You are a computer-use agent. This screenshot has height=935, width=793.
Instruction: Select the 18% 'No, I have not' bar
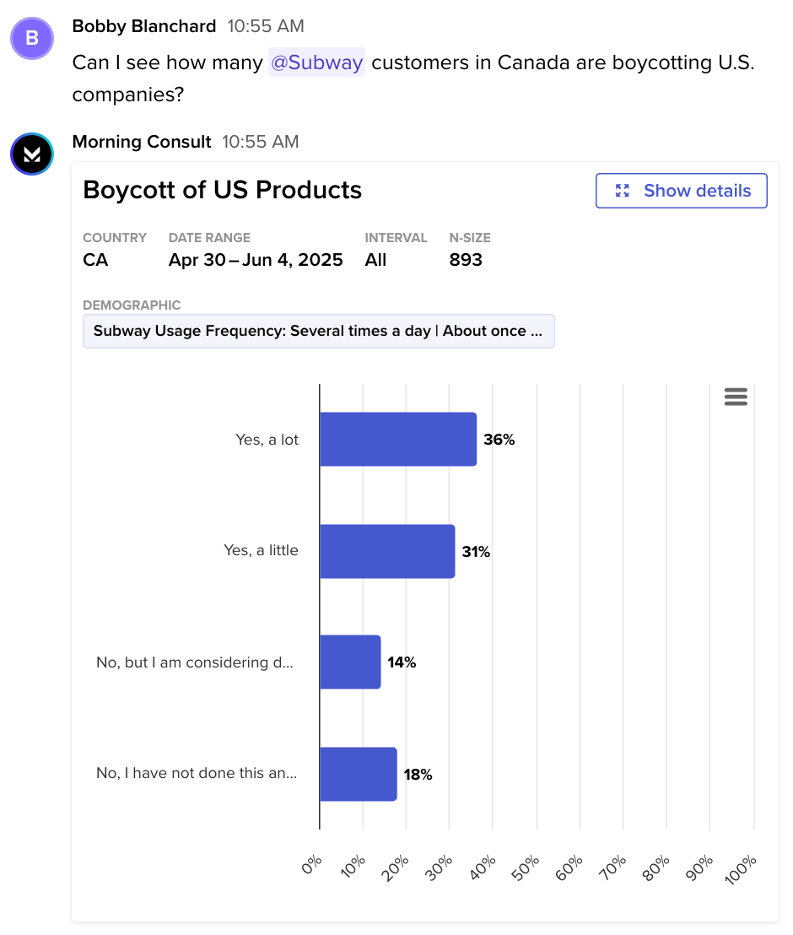click(358, 774)
